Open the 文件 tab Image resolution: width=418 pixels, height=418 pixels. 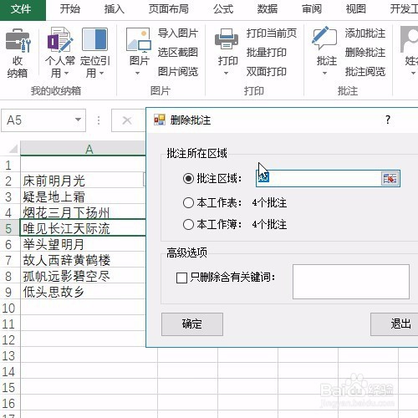(23, 9)
